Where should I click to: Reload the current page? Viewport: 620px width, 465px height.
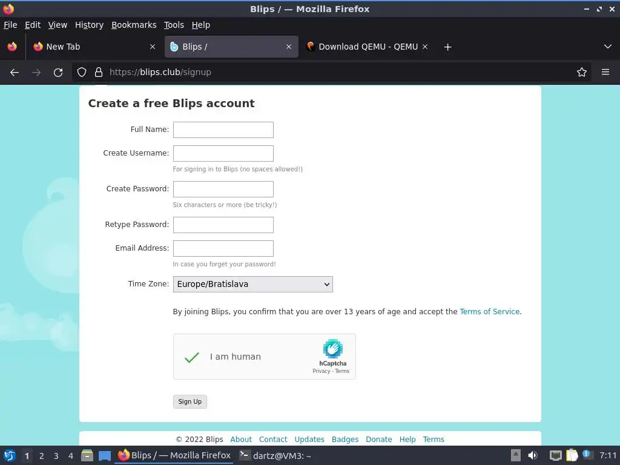tap(58, 73)
